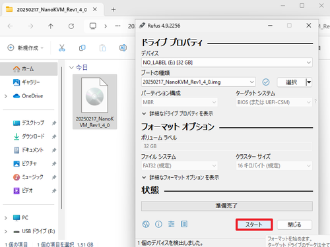Show the Rufus log icon

184,224
